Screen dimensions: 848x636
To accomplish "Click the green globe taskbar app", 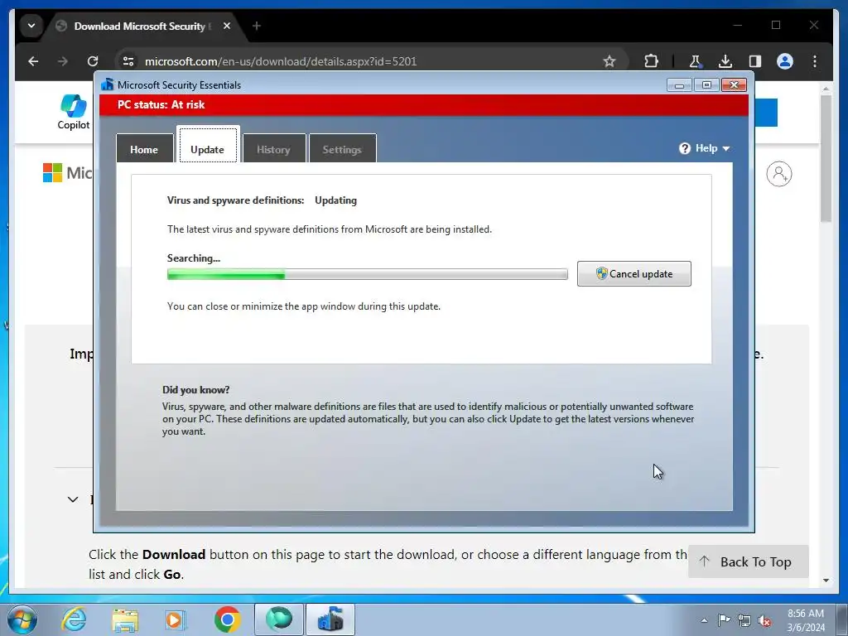I will (x=279, y=619).
